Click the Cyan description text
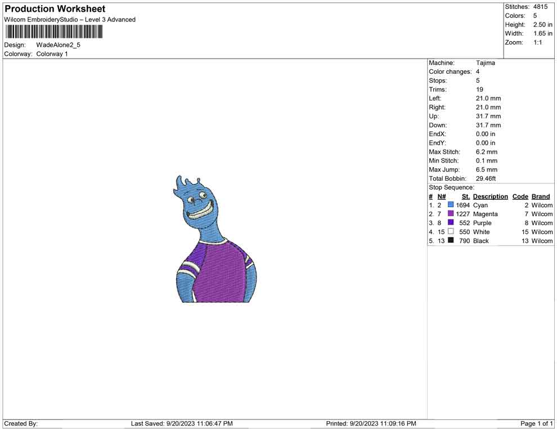 pos(480,205)
